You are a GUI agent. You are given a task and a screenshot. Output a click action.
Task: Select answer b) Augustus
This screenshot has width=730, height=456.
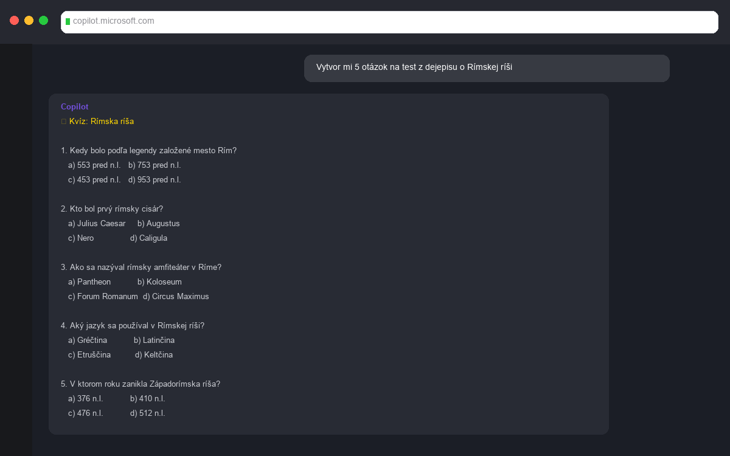point(158,224)
